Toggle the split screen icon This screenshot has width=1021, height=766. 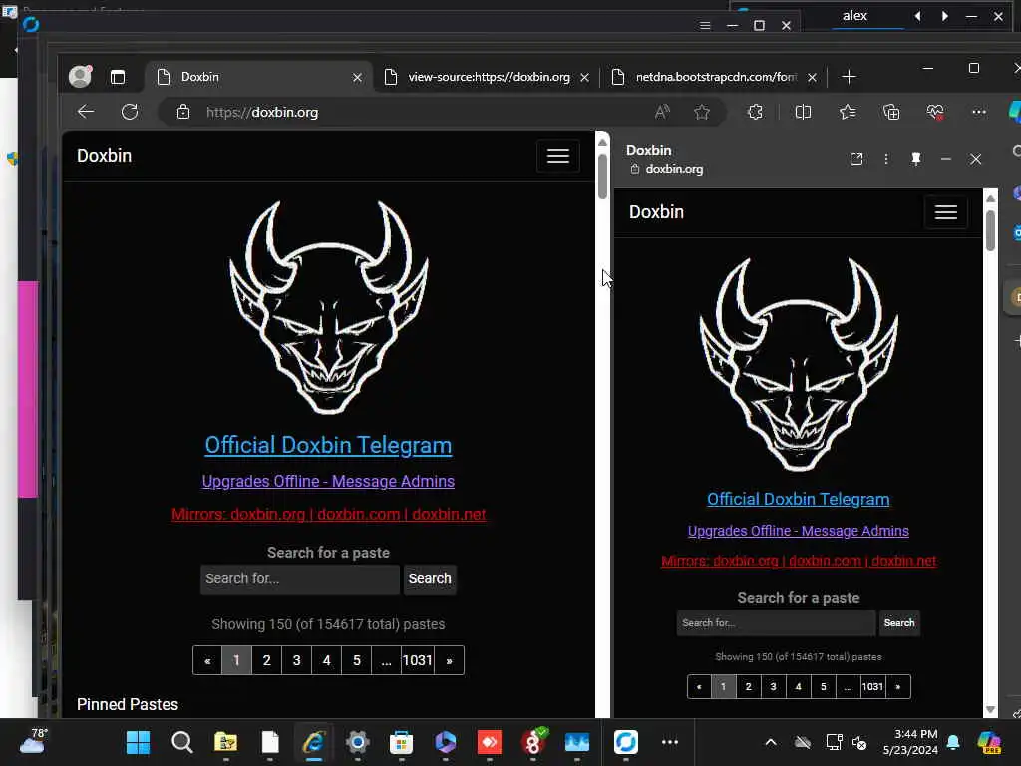(x=803, y=112)
